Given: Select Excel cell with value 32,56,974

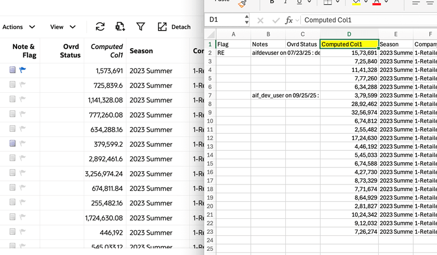Looking at the screenshot, I should [x=349, y=112].
